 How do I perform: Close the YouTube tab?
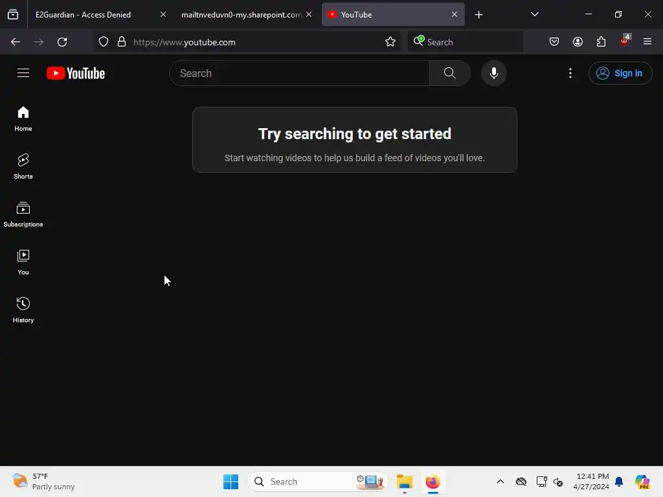(455, 14)
